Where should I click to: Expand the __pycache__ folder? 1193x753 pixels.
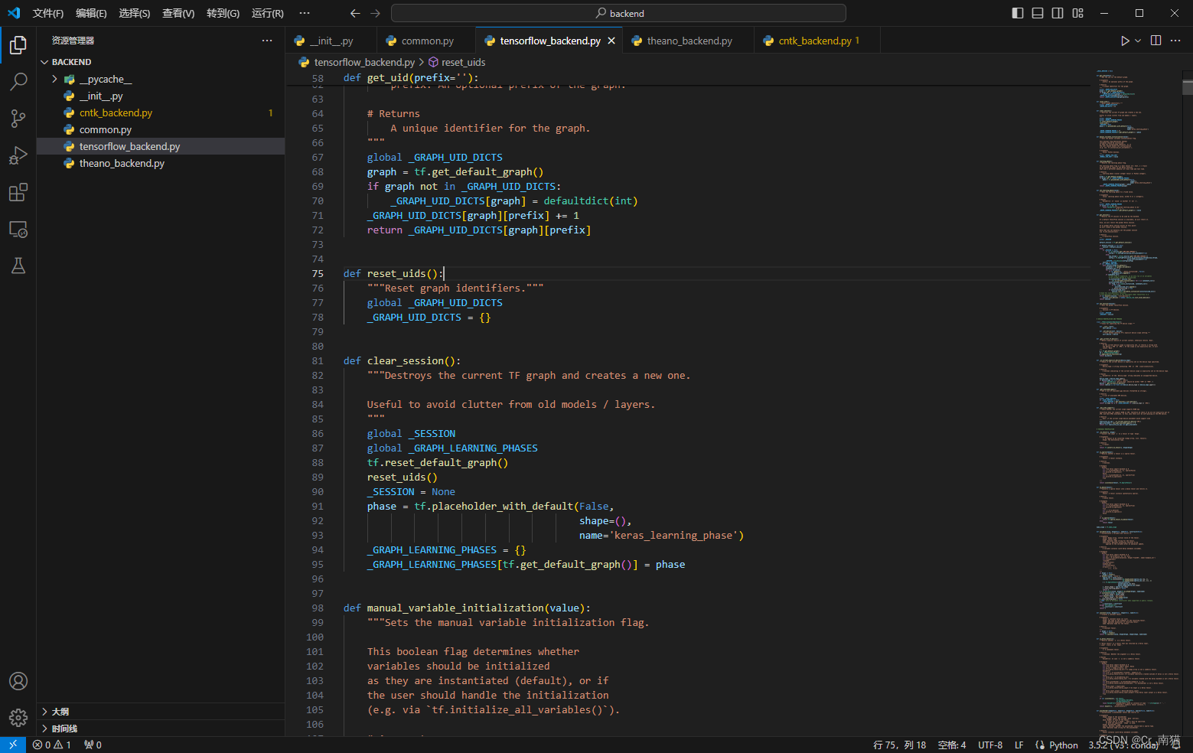coord(54,78)
